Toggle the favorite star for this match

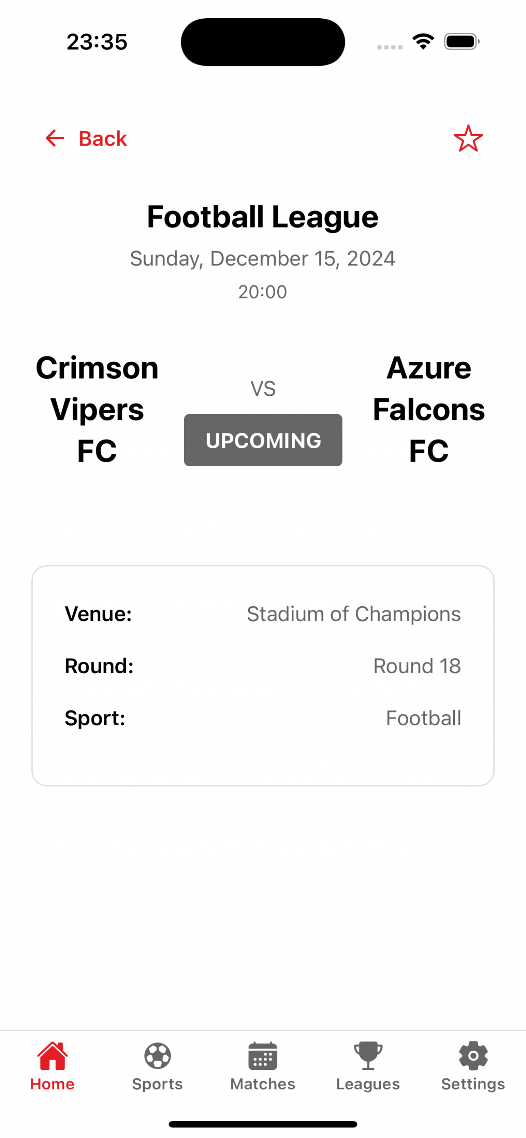coord(468,138)
